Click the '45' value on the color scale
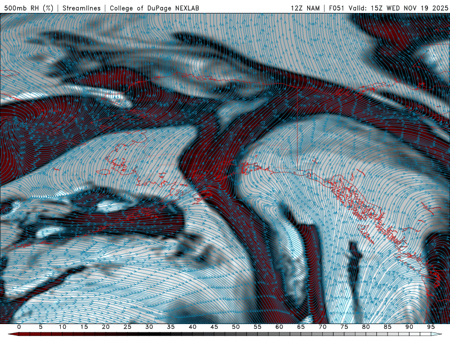This screenshot has width=450, height=337. coord(214,327)
